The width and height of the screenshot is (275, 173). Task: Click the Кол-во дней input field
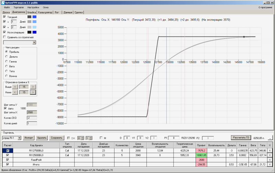coord(32,124)
